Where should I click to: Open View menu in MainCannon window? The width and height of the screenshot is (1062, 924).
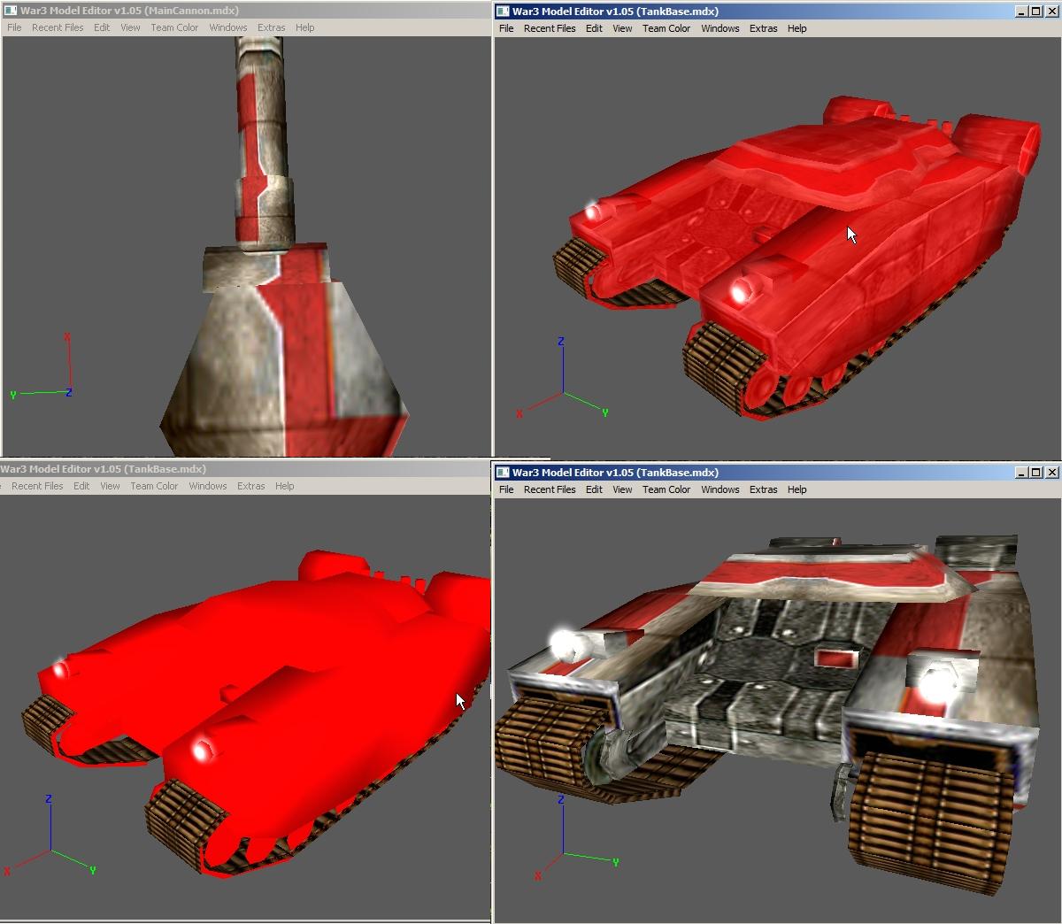(130, 27)
